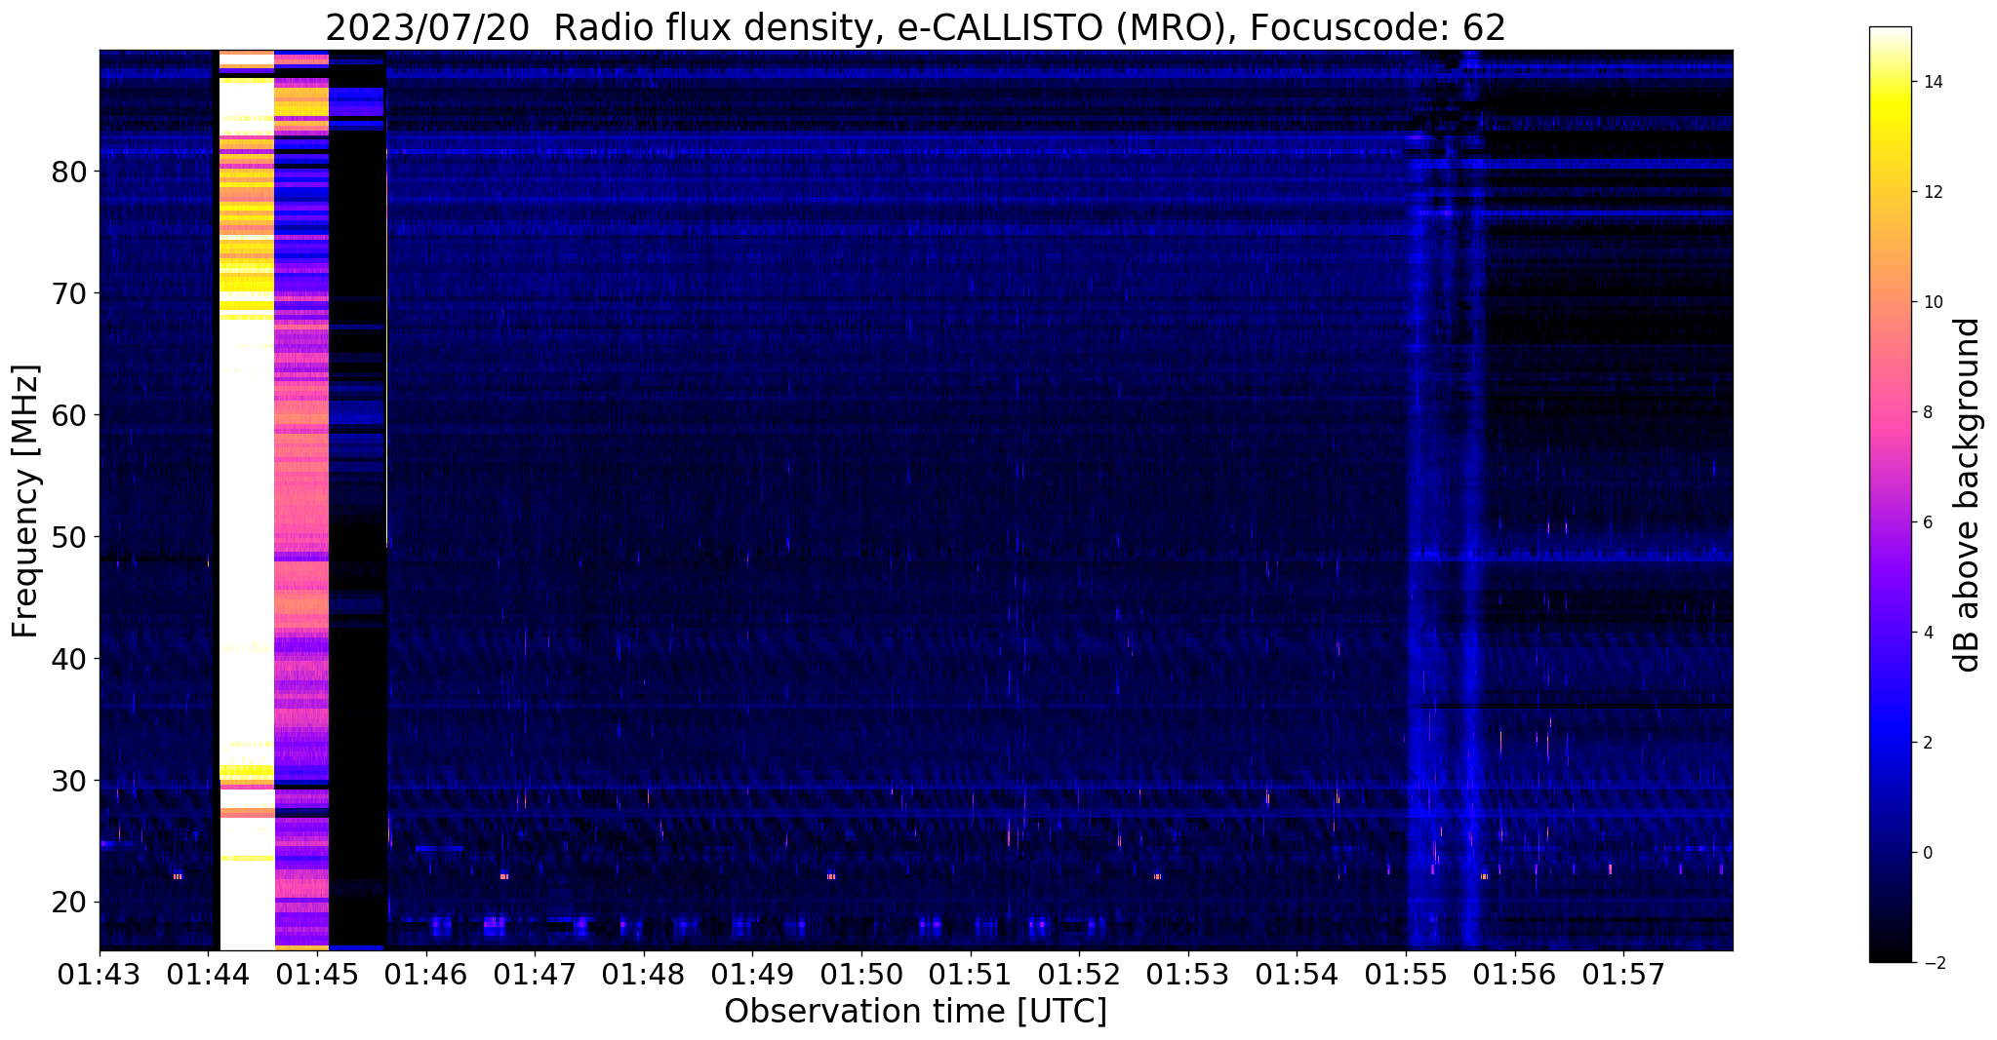Click the 01:43 time tick label
This screenshot has height=1040, width=1997.
click(x=100, y=973)
